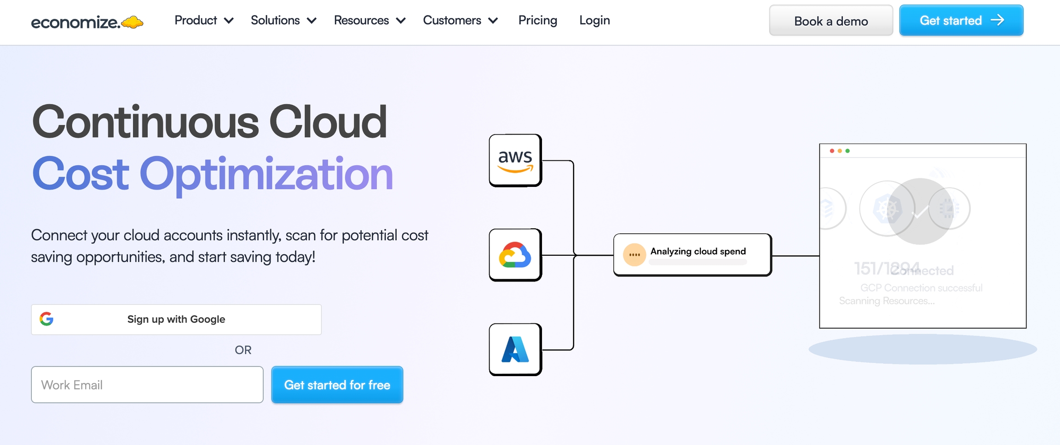Go to the Pricing page
Screen dimensions: 1060x445
point(537,20)
